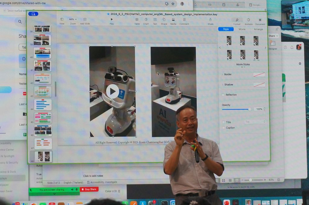Open the Chart insert tool
Image resolution: width=309 pixels, height=205 pixels.
click(146, 20)
